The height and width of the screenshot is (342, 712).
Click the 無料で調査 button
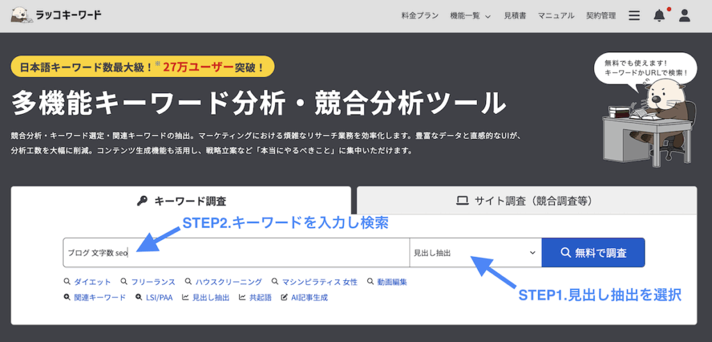pyautogui.click(x=593, y=252)
